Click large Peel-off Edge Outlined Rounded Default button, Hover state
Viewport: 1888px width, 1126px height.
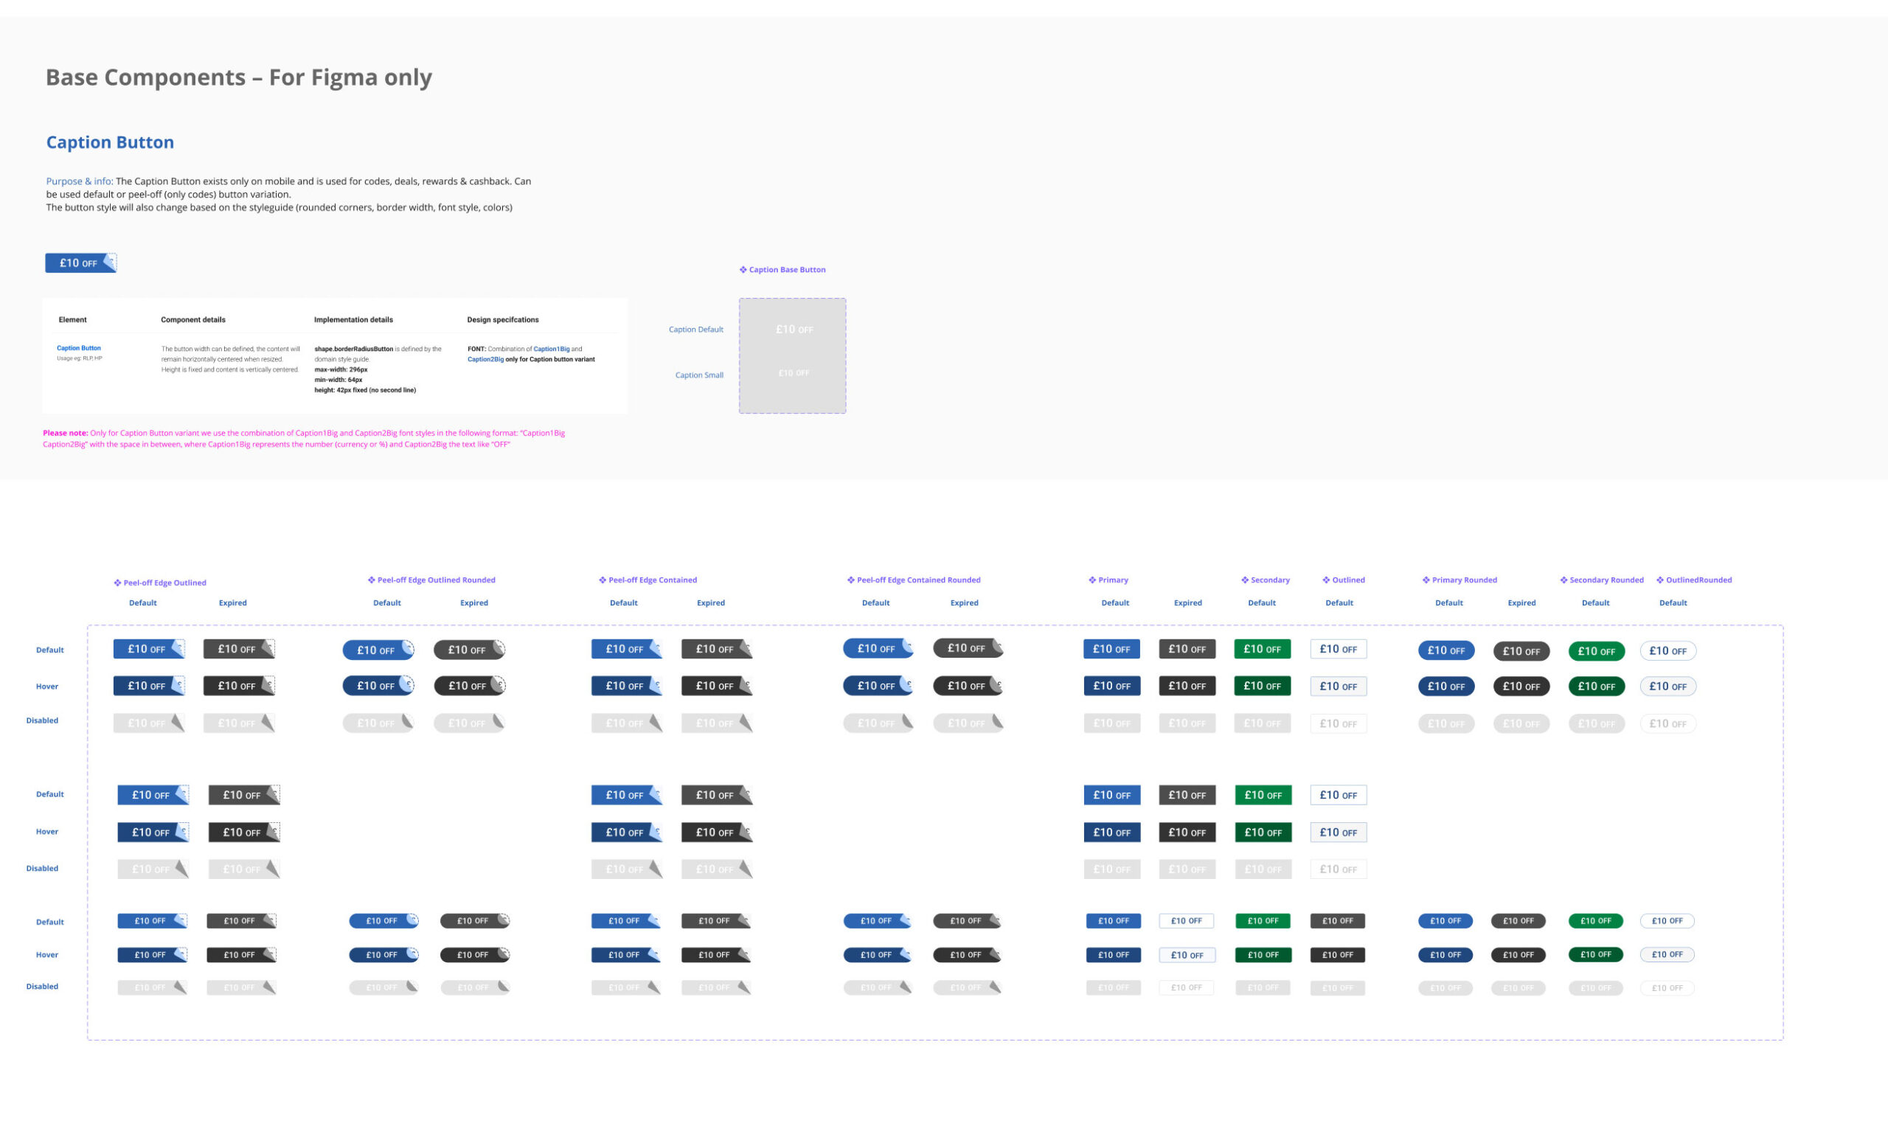378,685
